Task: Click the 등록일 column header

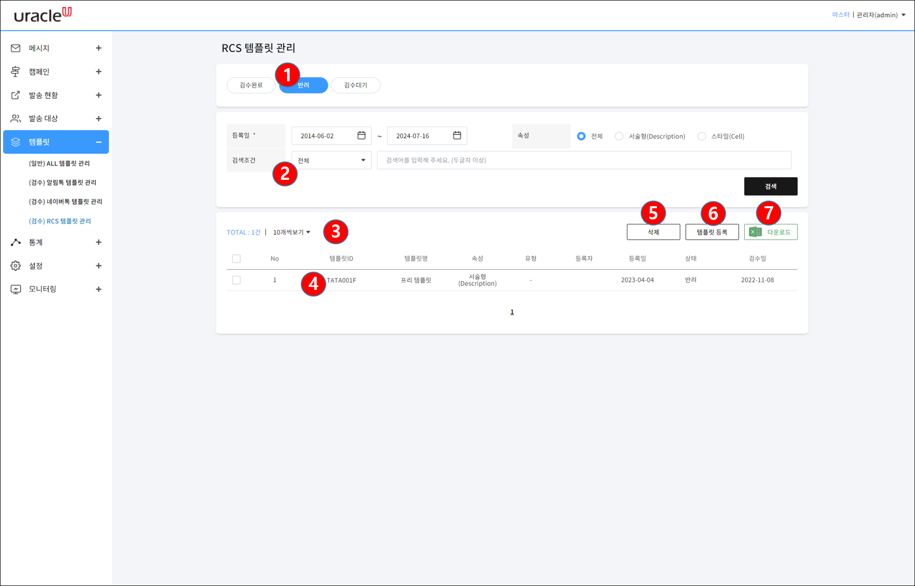Action: [637, 258]
